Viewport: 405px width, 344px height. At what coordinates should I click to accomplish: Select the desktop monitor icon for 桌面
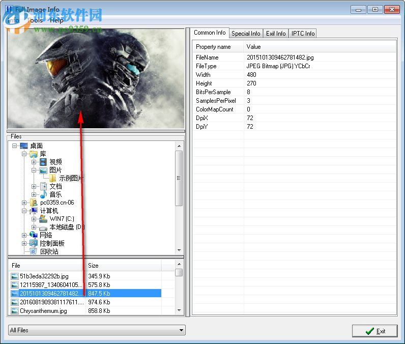click(x=24, y=146)
